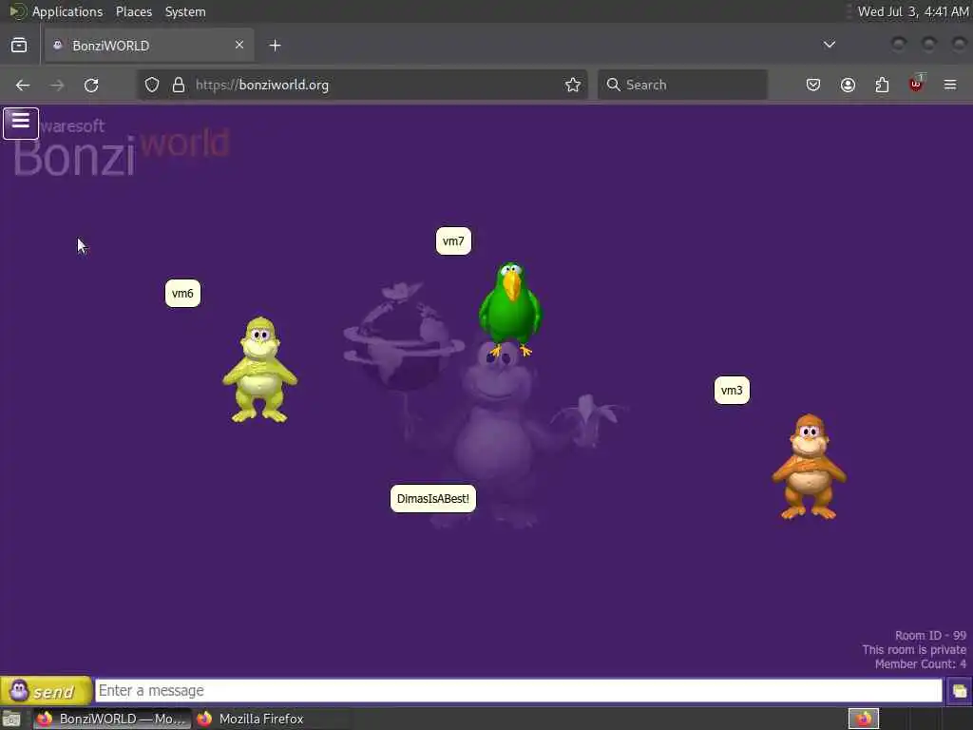Click the Firefox back arrow

pos(23,85)
